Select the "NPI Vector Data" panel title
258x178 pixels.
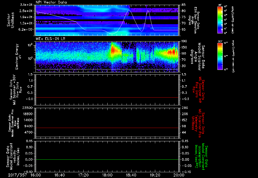pyautogui.click(x=51, y=2)
